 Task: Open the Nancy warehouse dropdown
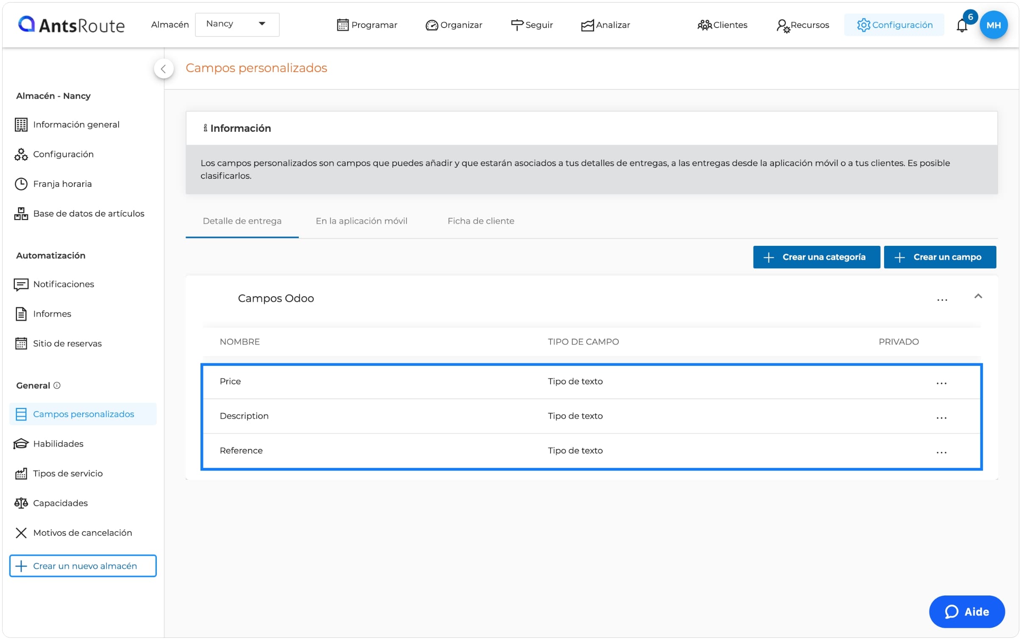[x=237, y=24]
